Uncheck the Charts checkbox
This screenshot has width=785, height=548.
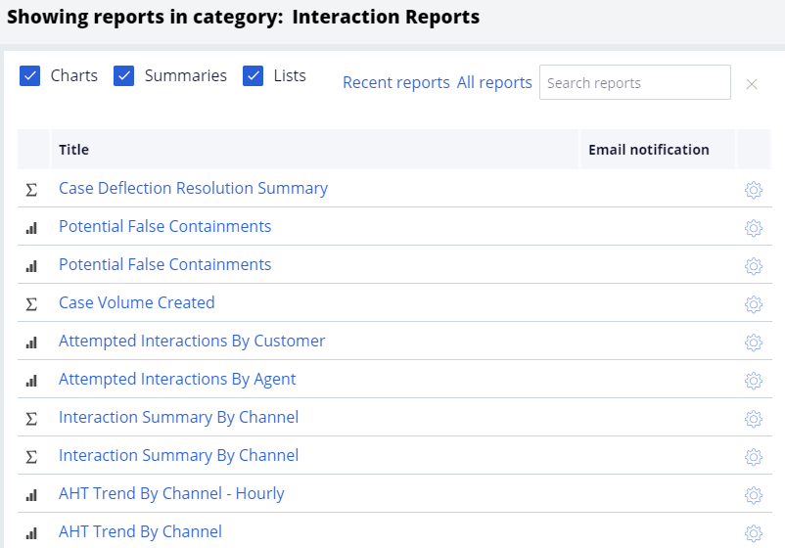point(30,76)
